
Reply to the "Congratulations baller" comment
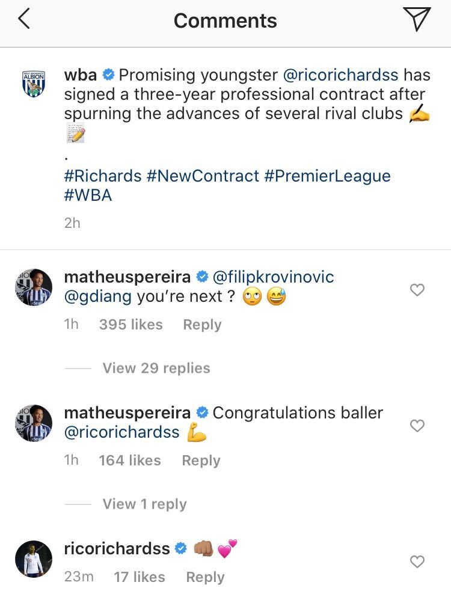201,461
